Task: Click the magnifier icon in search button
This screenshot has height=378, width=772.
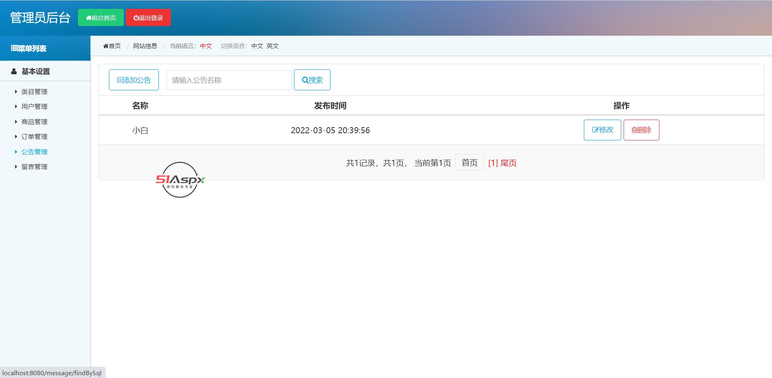Action: 305,80
